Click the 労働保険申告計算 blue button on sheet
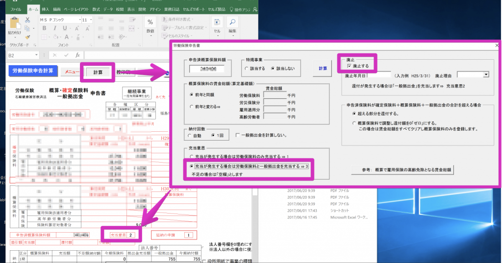This screenshot has height=263, width=502. pos(33,71)
